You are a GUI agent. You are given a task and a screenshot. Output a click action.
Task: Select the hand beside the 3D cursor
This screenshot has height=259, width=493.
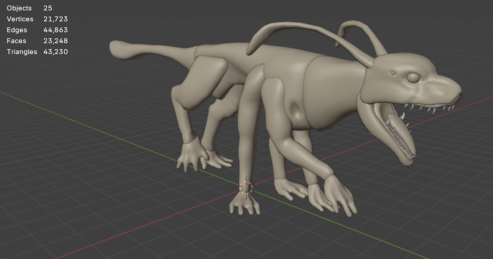point(245,204)
